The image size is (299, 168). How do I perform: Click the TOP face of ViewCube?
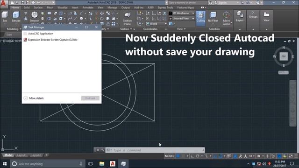(x=284, y=56)
